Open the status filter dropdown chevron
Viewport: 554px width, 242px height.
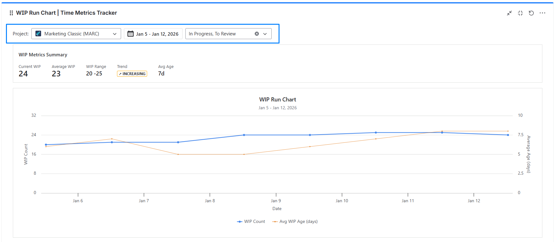click(x=265, y=34)
